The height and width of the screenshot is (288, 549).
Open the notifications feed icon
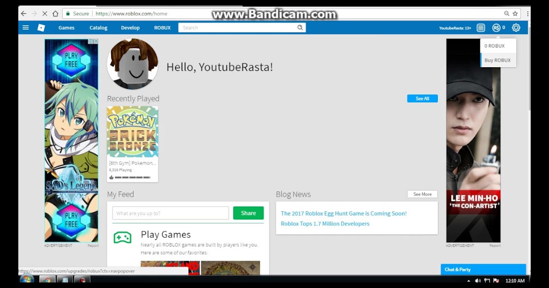481,28
